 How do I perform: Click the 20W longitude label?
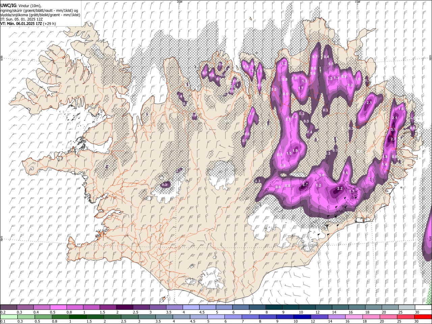point(180,2)
